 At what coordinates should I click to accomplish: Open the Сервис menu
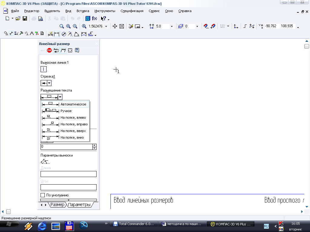pos(154,11)
